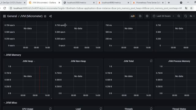Click the CPU Usage panel title
The height and width of the screenshot is (110, 196).
click(x=28, y=109)
